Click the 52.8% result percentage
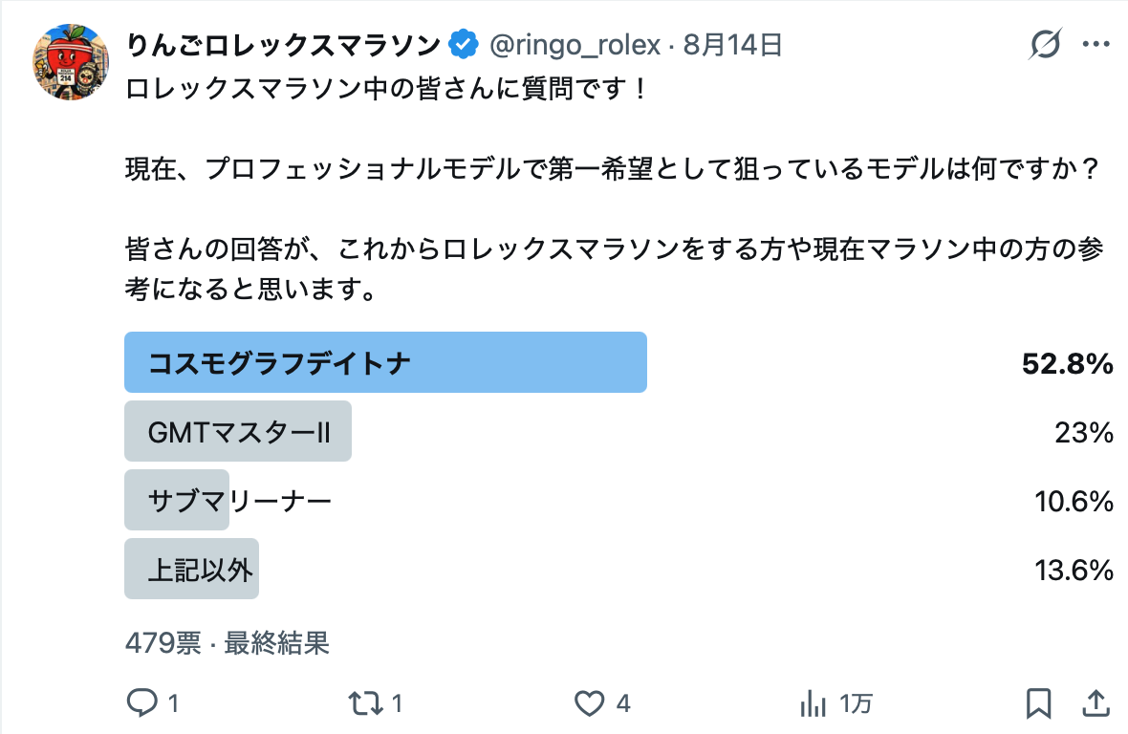Image resolution: width=1128 pixels, height=734 pixels. [x=1068, y=363]
